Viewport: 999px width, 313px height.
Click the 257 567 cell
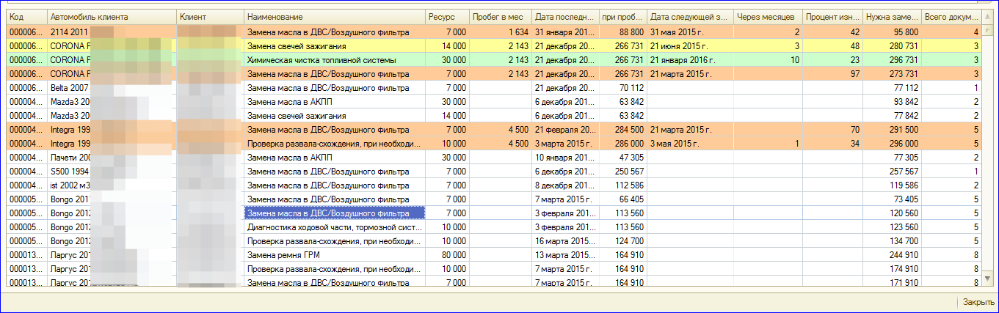[892, 172]
